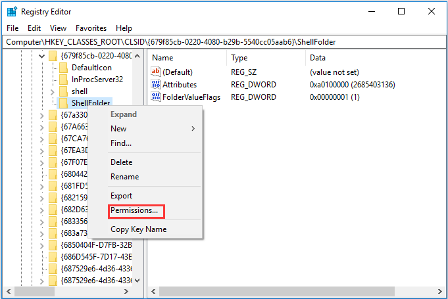Click folder icon of {67EA3 key
The image size is (448, 299).
pos(53,150)
